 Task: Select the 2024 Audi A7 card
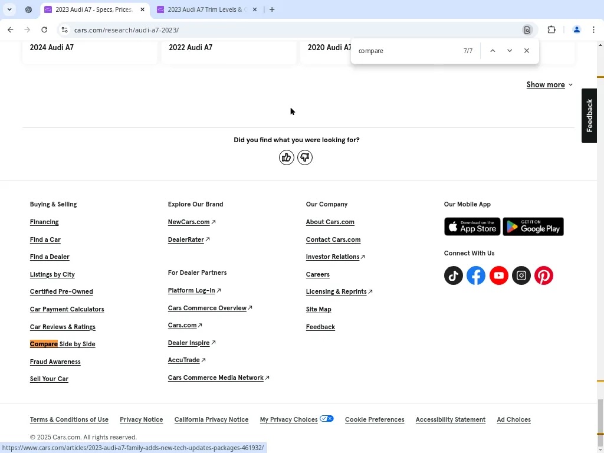click(x=90, y=52)
